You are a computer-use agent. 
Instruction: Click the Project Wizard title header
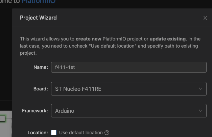click(x=38, y=18)
